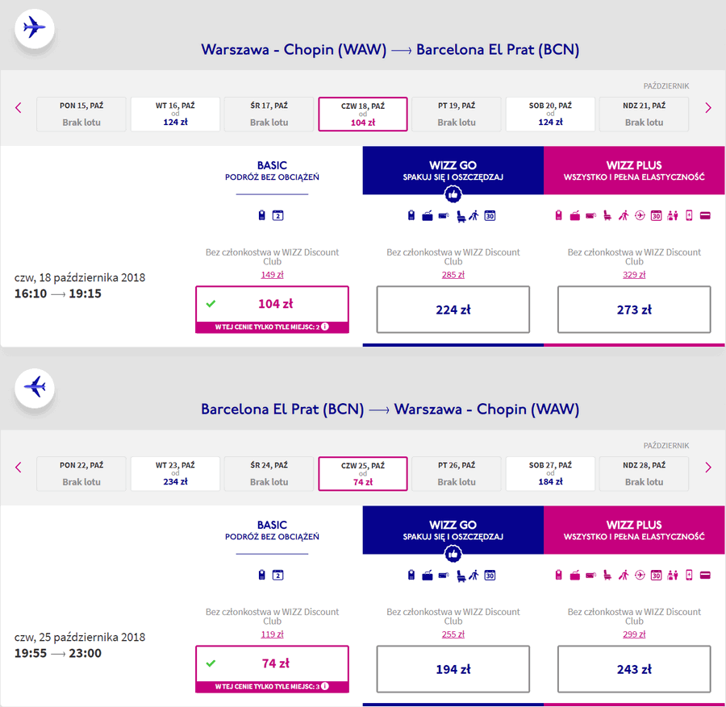This screenshot has height=707, width=726.
Task: Click the outbound airplane icon beside Warszawa–Barcelona title
Action: [35, 27]
